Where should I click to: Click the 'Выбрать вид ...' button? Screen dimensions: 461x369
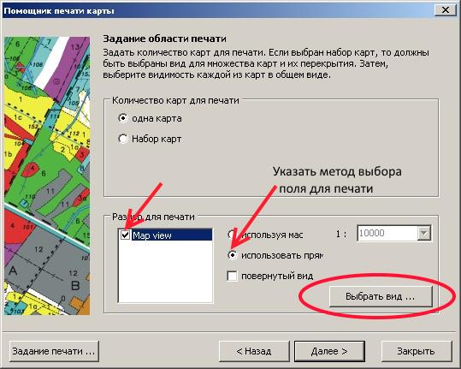pyautogui.click(x=381, y=296)
